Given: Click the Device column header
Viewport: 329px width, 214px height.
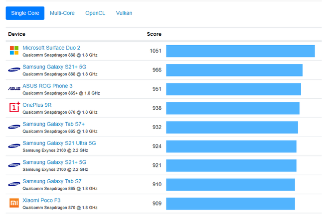Looking at the screenshot, I should tap(16, 34).
